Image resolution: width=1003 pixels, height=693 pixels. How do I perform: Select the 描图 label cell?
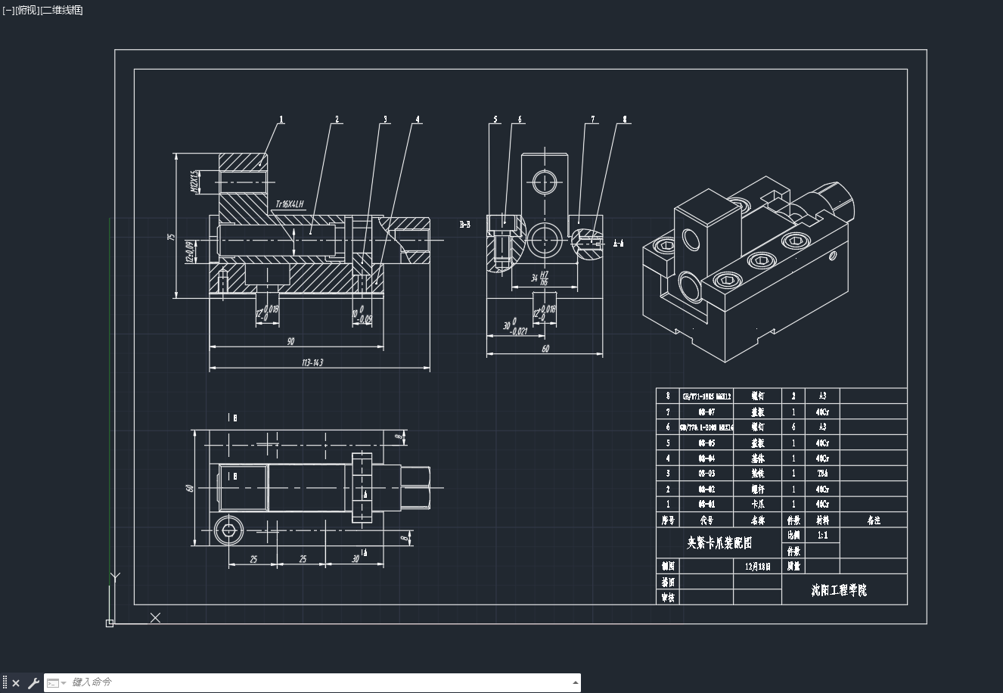pyautogui.click(x=668, y=582)
